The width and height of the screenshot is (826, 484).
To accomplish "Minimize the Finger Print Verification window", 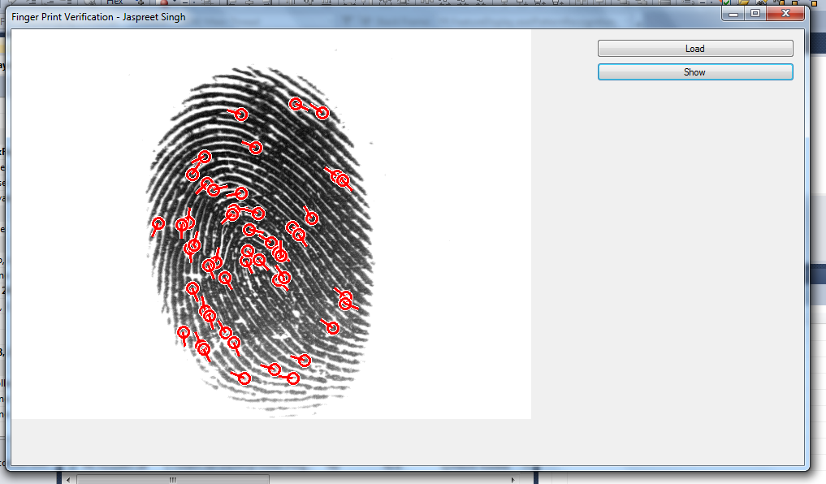I will pyautogui.click(x=733, y=14).
